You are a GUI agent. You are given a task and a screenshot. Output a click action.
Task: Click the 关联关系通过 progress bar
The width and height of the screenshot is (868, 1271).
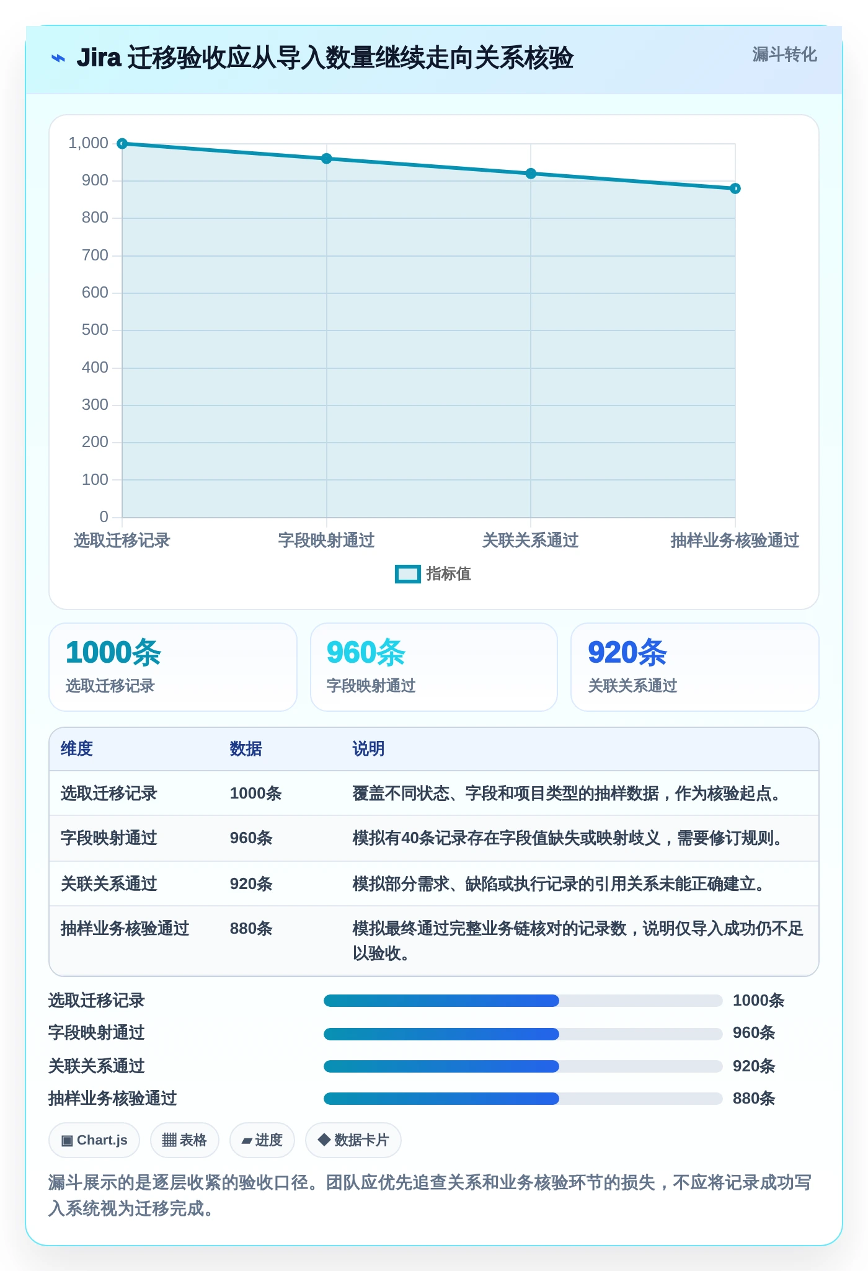523,1066
